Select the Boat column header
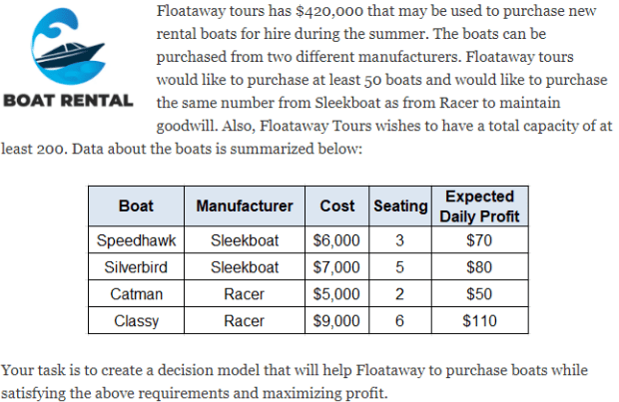Image resolution: width=619 pixels, height=402 pixels. (x=136, y=206)
